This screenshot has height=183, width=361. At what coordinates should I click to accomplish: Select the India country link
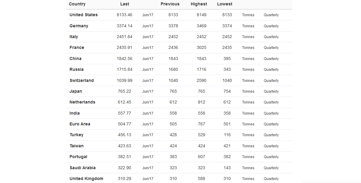click(x=75, y=113)
